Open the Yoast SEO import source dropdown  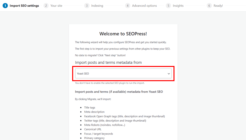pos(123,73)
